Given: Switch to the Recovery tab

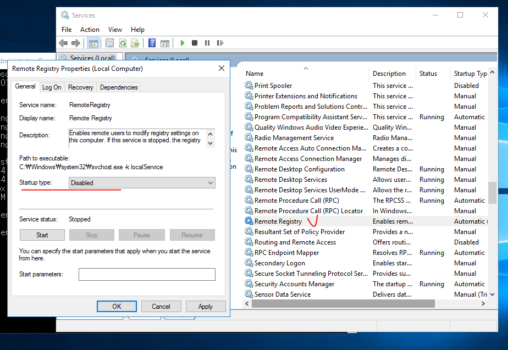Looking at the screenshot, I should [x=81, y=87].
